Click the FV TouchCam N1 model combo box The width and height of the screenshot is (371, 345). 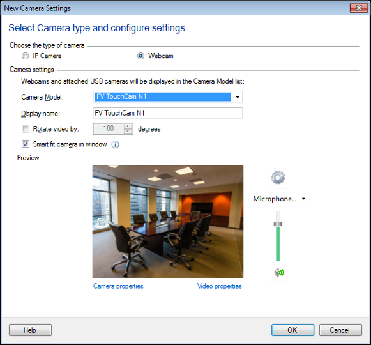point(168,97)
